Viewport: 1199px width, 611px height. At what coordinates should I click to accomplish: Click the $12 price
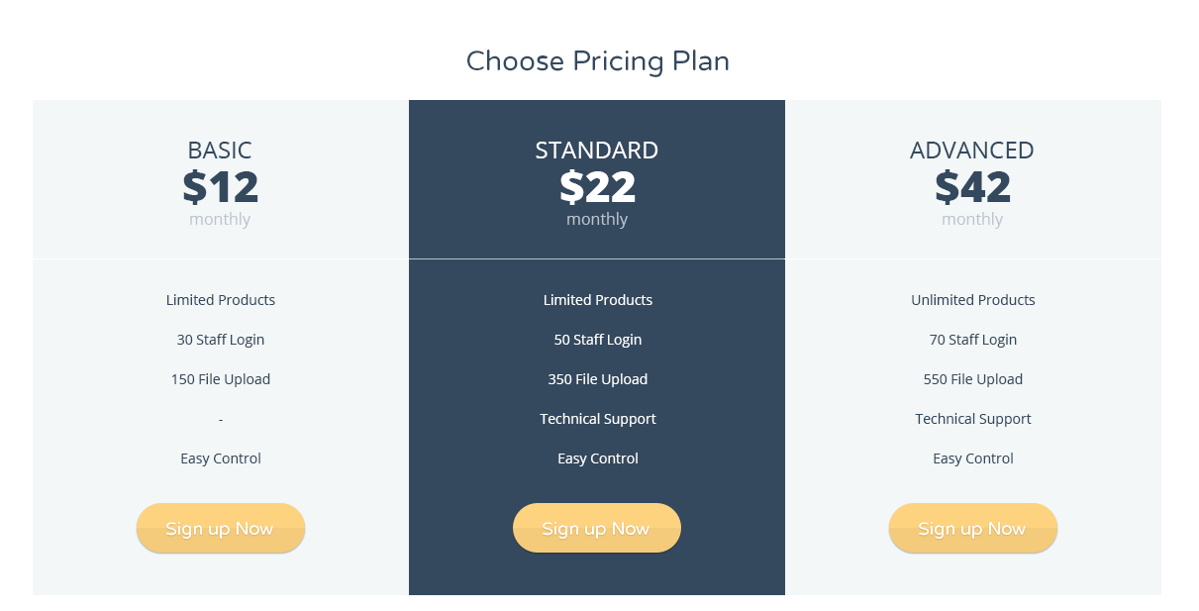[220, 187]
